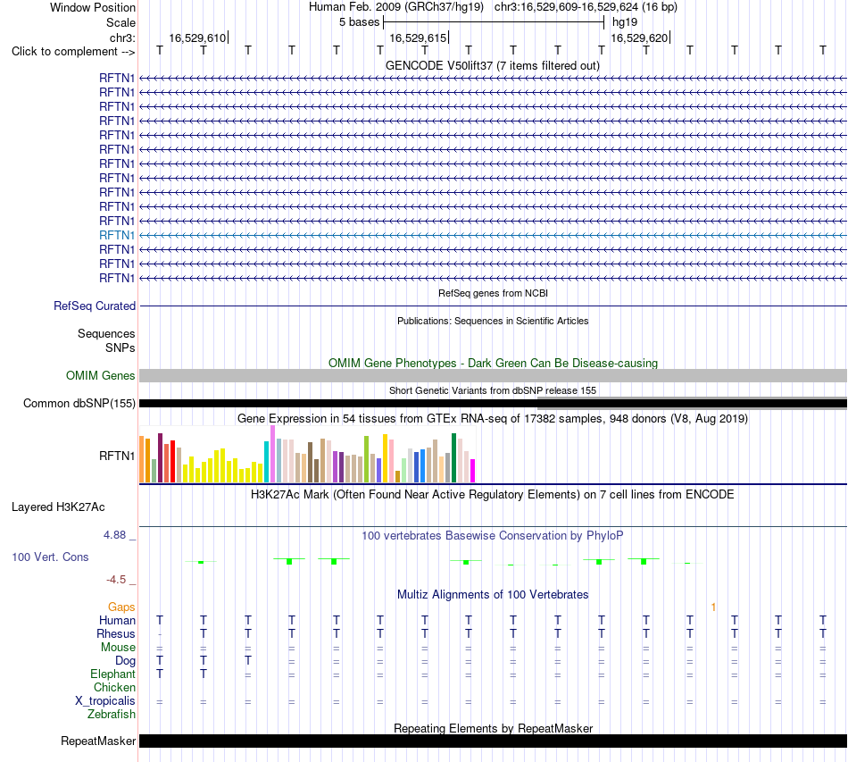
Task: Open 'Publications: Sequences in Scientific Articles' track title
Action: [x=493, y=321]
